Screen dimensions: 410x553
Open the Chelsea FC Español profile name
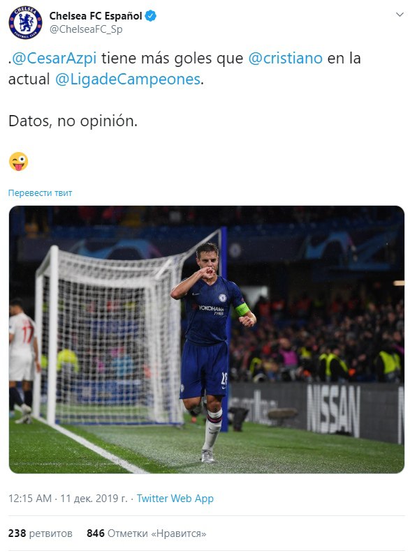96,16
